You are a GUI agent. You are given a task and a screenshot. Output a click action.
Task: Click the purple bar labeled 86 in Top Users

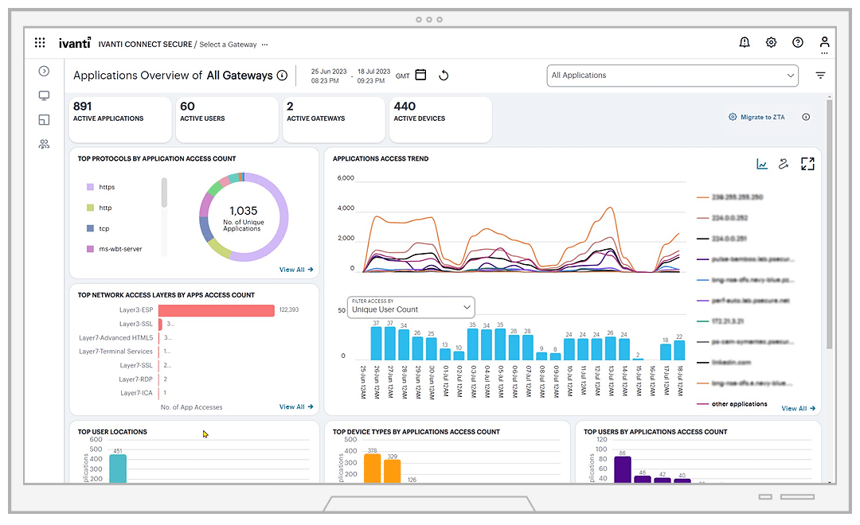(x=623, y=469)
